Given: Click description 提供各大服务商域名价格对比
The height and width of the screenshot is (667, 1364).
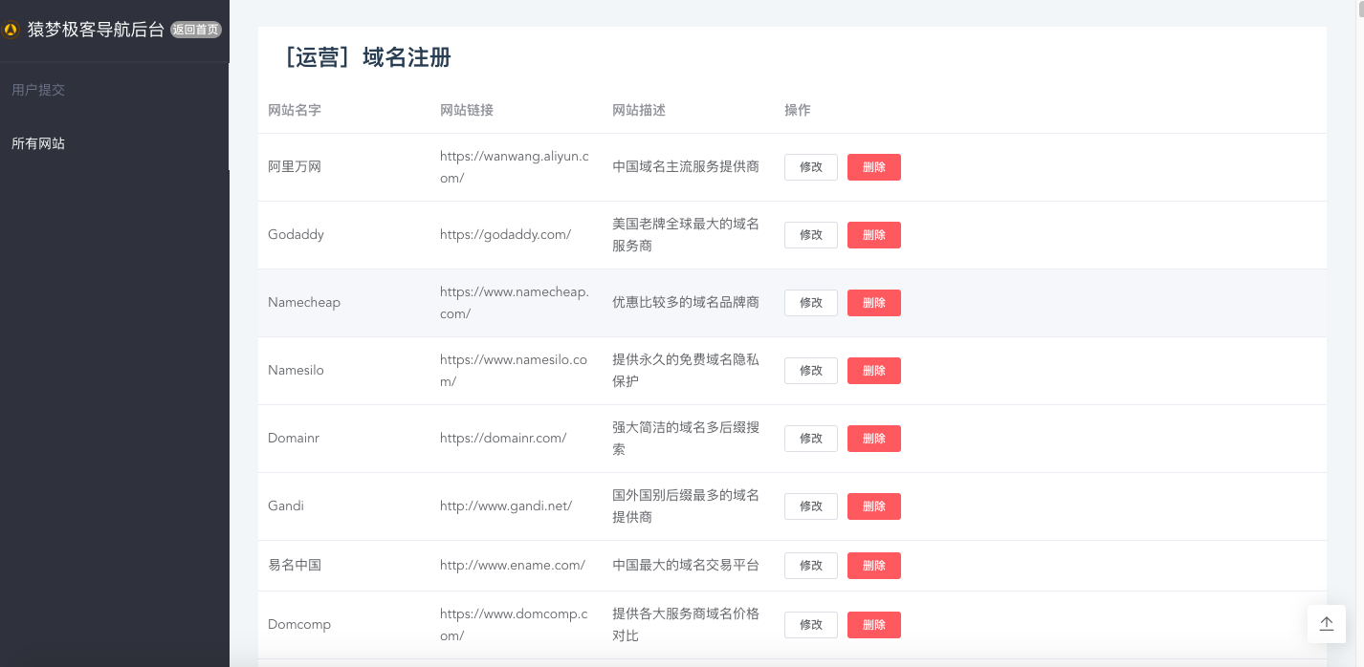Looking at the screenshot, I should (686, 625).
